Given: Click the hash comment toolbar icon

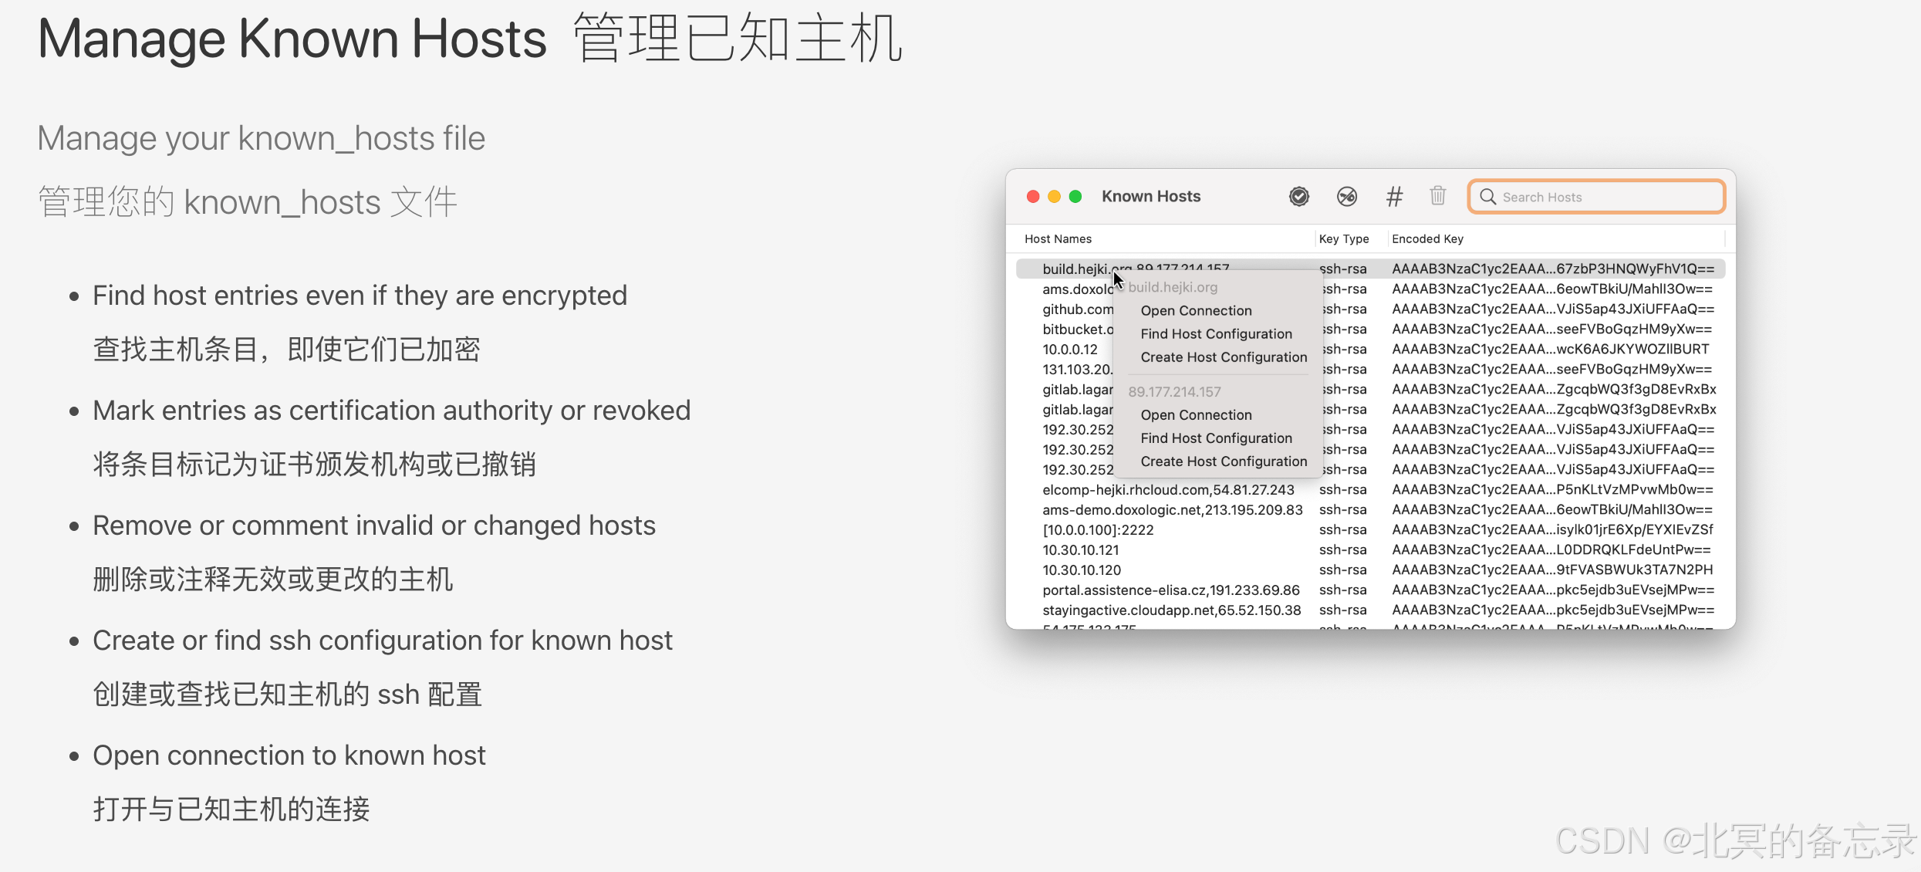Looking at the screenshot, I should click(x=1394, y=197).
